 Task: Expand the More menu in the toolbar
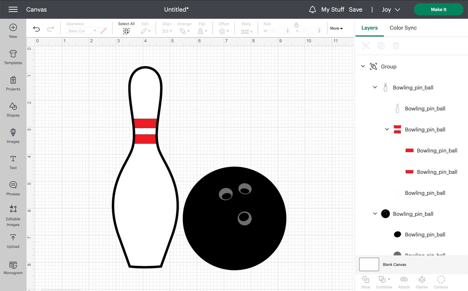point(336,28)
